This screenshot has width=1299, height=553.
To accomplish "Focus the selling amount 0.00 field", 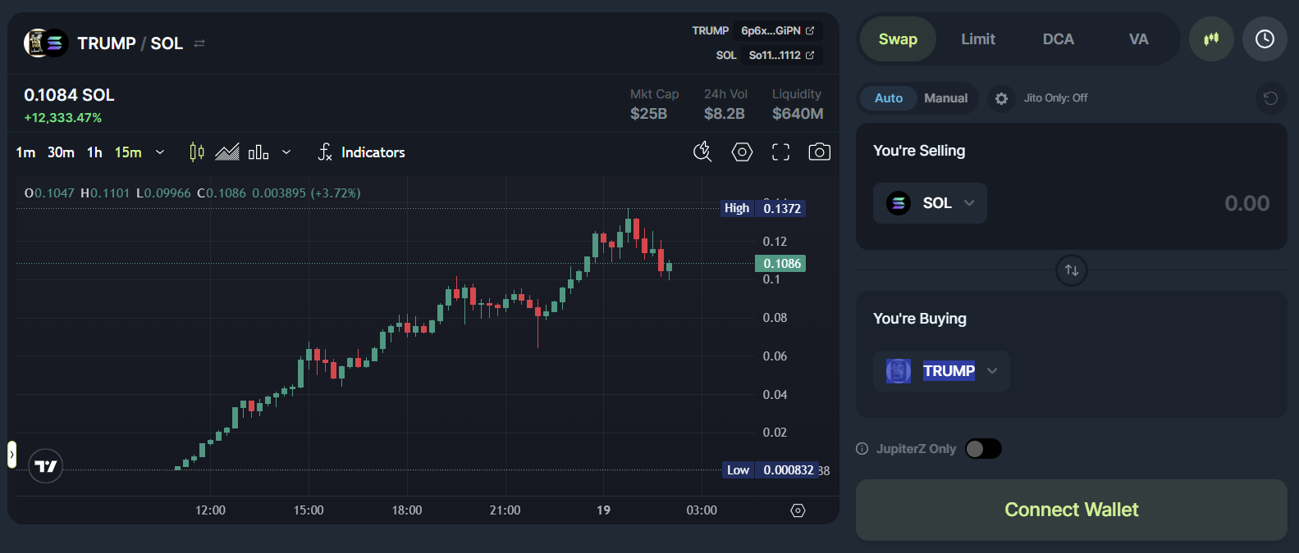I will 1247,203.
